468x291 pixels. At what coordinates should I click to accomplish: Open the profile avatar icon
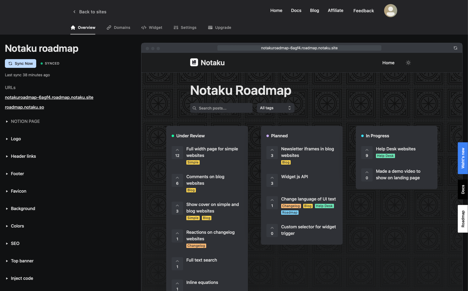pos(390,10)
